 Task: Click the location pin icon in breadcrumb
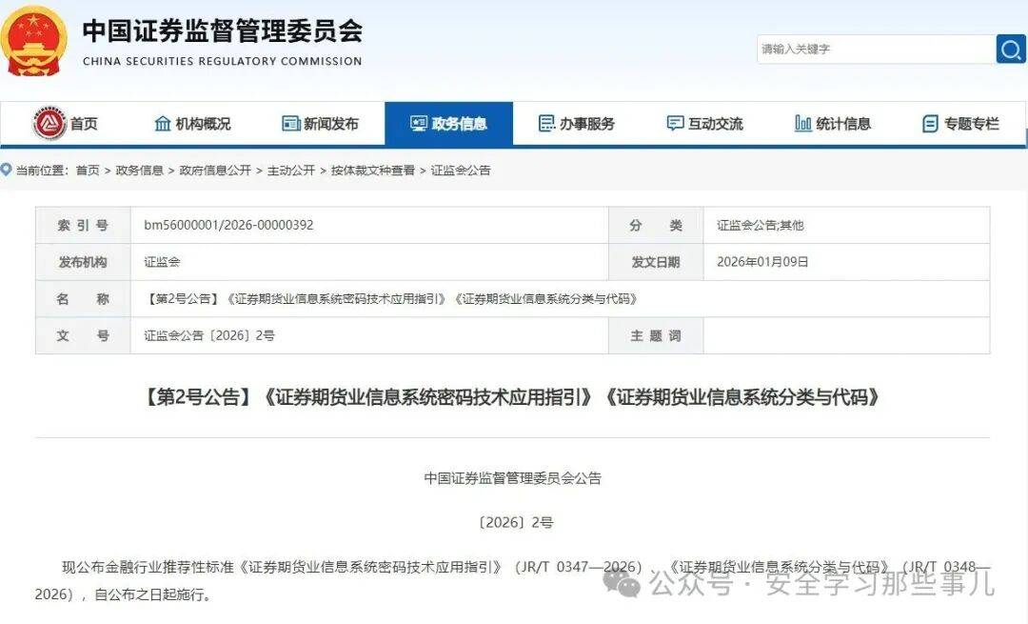[x=8, y=171]
